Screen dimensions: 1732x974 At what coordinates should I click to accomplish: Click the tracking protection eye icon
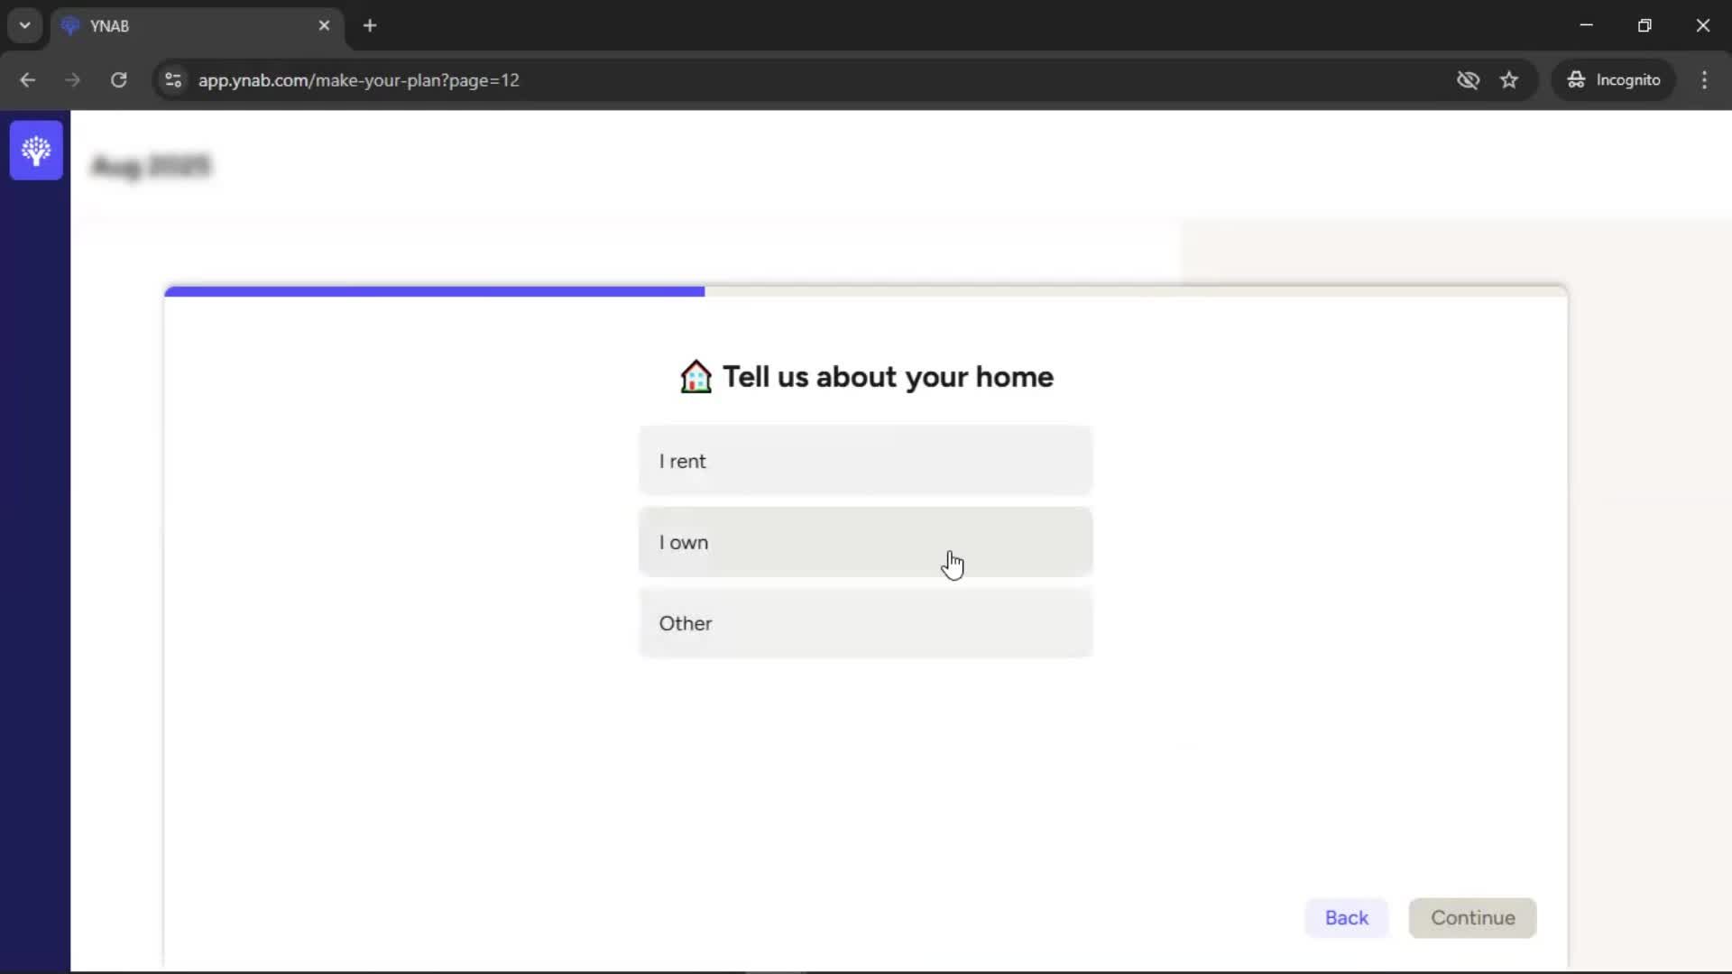pyautogui.click(x=1468, y=80)
